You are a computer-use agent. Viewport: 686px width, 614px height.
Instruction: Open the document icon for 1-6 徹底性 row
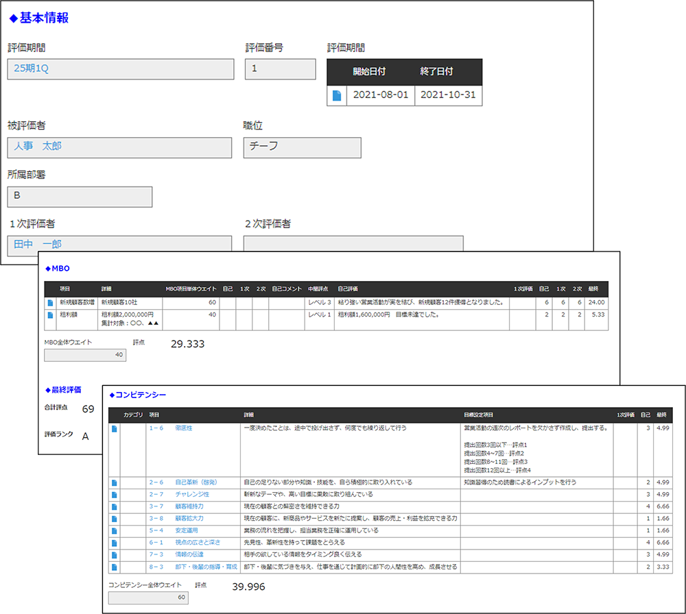[x=115, y=428]
